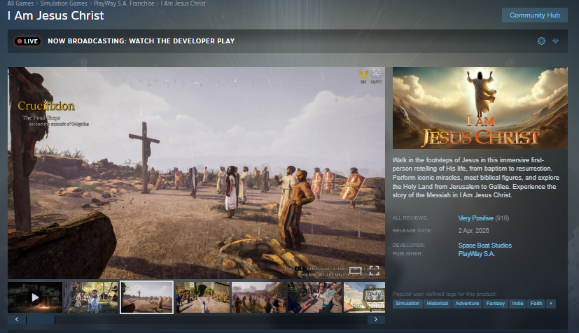Open the Adventure tag
The height and width of the screenshot is (333, 579).
pyautogui.click(x=467, y=304)
